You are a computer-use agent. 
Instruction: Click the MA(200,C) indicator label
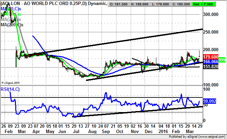12,25
